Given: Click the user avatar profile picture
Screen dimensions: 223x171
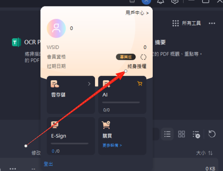Looking at the screenshot, I should (56, 28).
